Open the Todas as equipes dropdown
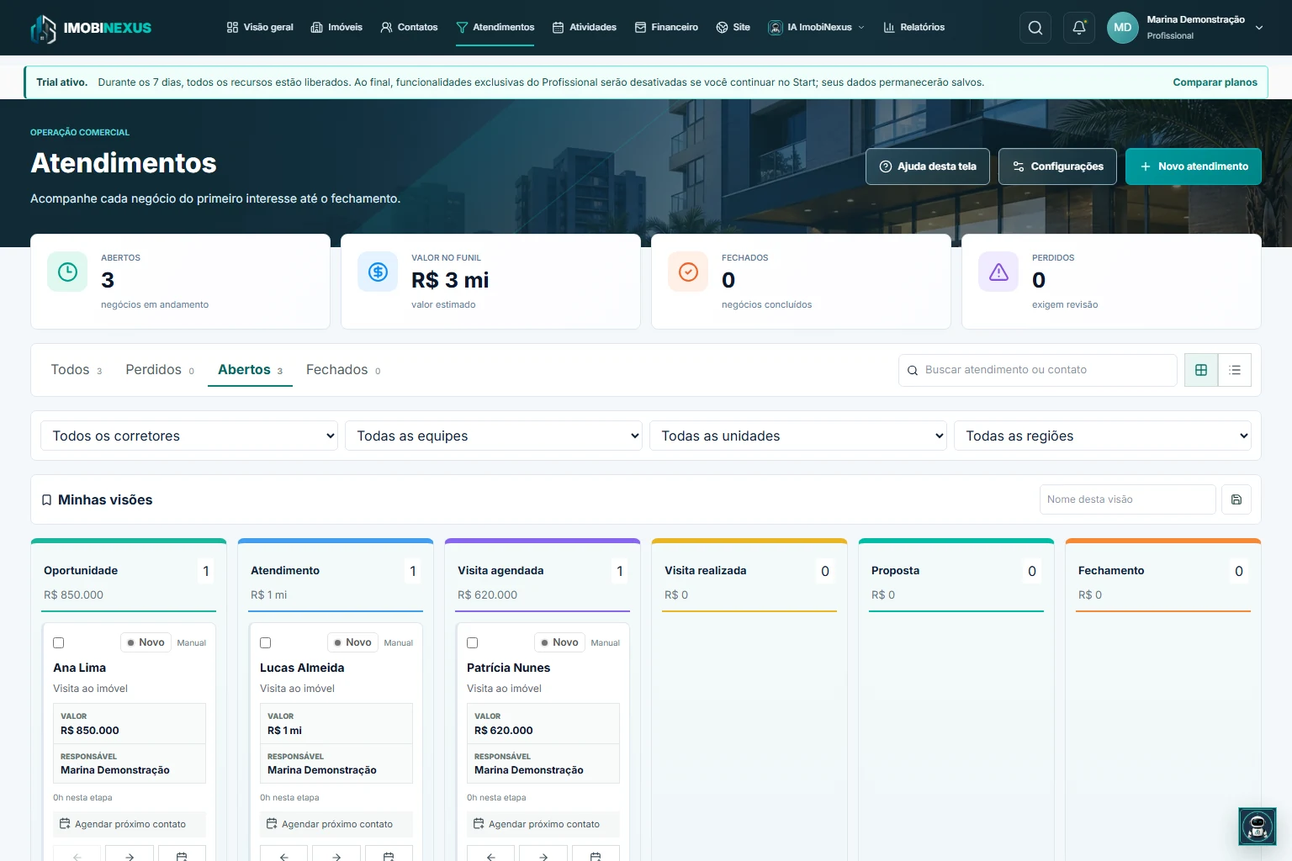Image resolution: width=1292 pixels, height=861 pixels. coord(494,436)
